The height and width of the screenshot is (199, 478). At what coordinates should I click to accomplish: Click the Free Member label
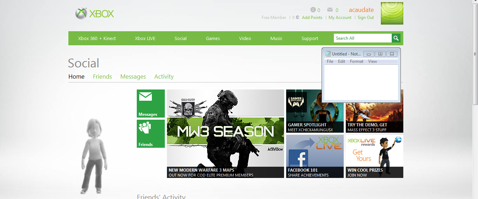coord(274,18)
